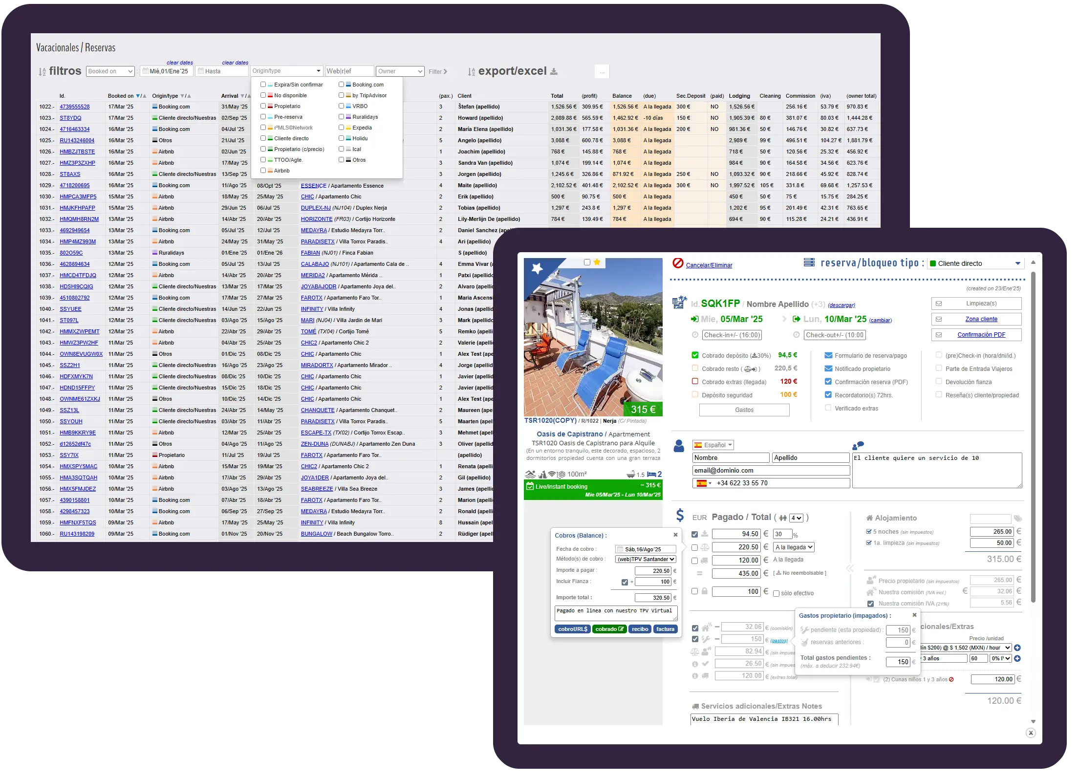This screenshot has height=780, width=1079.
Task: Click the red Cancelar/Eliminar prohibition icon
Action: point(678,263)
